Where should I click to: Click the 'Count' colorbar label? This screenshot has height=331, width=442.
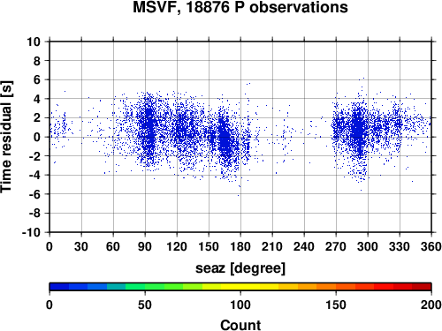[x=240, y=325]
